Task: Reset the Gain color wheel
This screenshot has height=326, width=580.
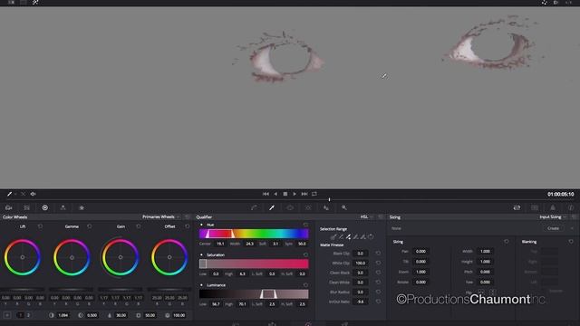Action: [139, 226]
